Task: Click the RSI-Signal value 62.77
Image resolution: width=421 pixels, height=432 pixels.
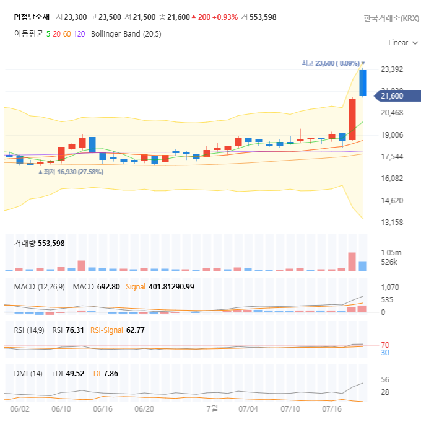Action: click(136, 330)
